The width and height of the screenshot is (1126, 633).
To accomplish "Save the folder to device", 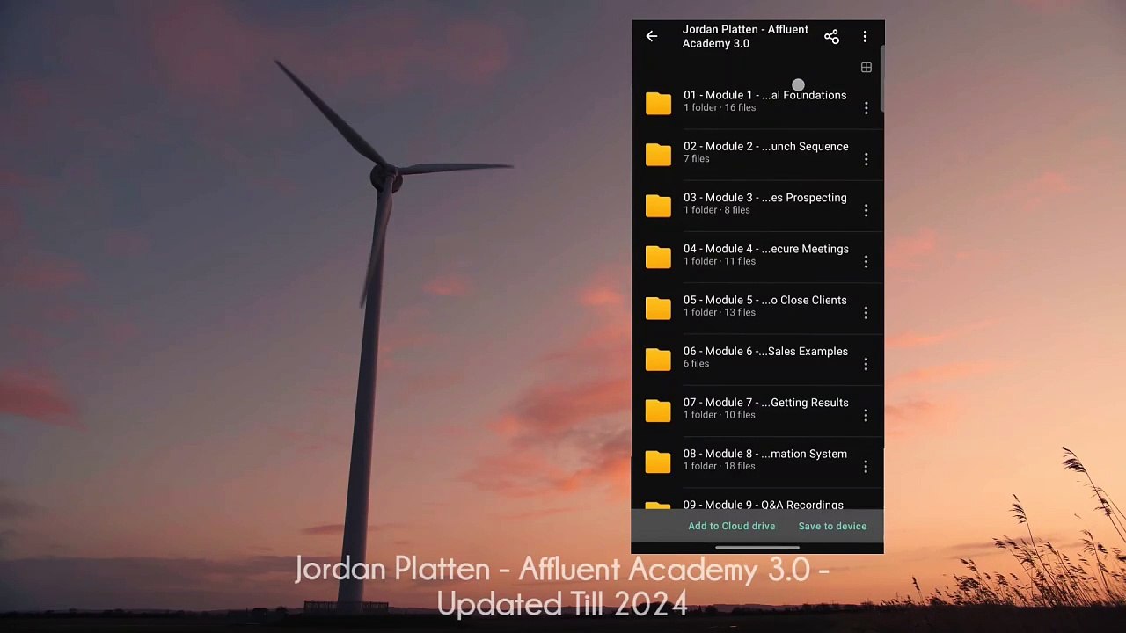I will click(832, 526).
